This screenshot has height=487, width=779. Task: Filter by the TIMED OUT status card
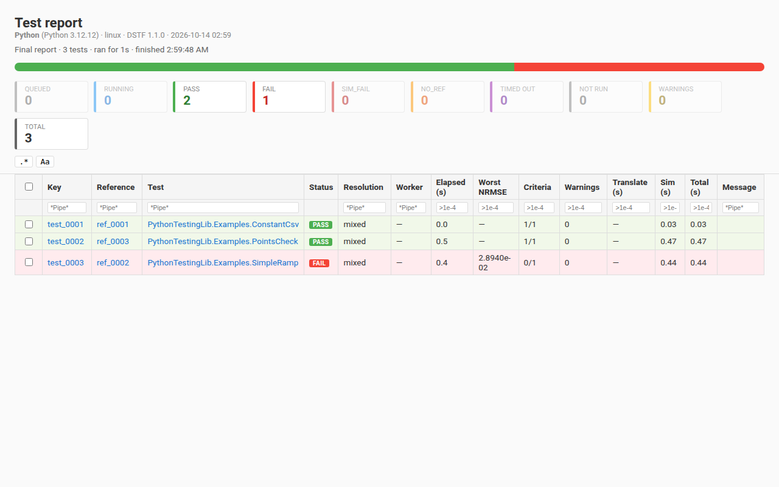(x=526, y=97)
